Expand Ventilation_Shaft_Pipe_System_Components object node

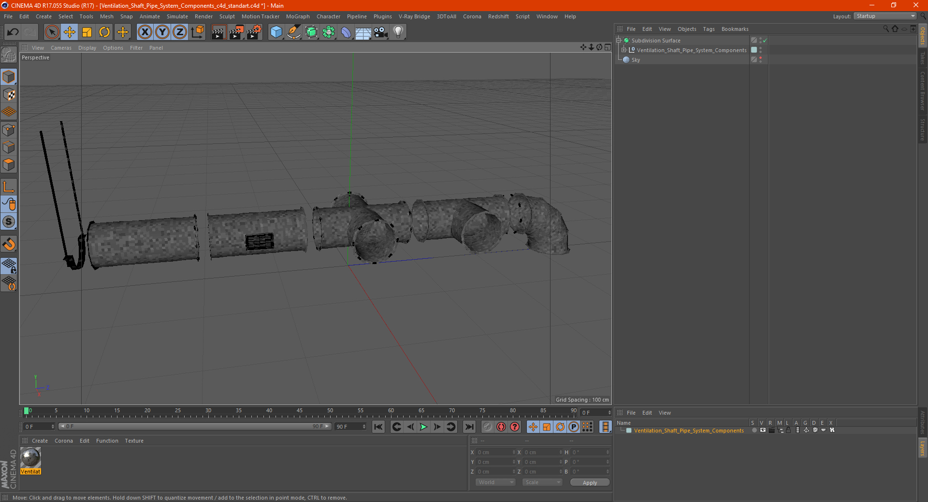[624, 50]
